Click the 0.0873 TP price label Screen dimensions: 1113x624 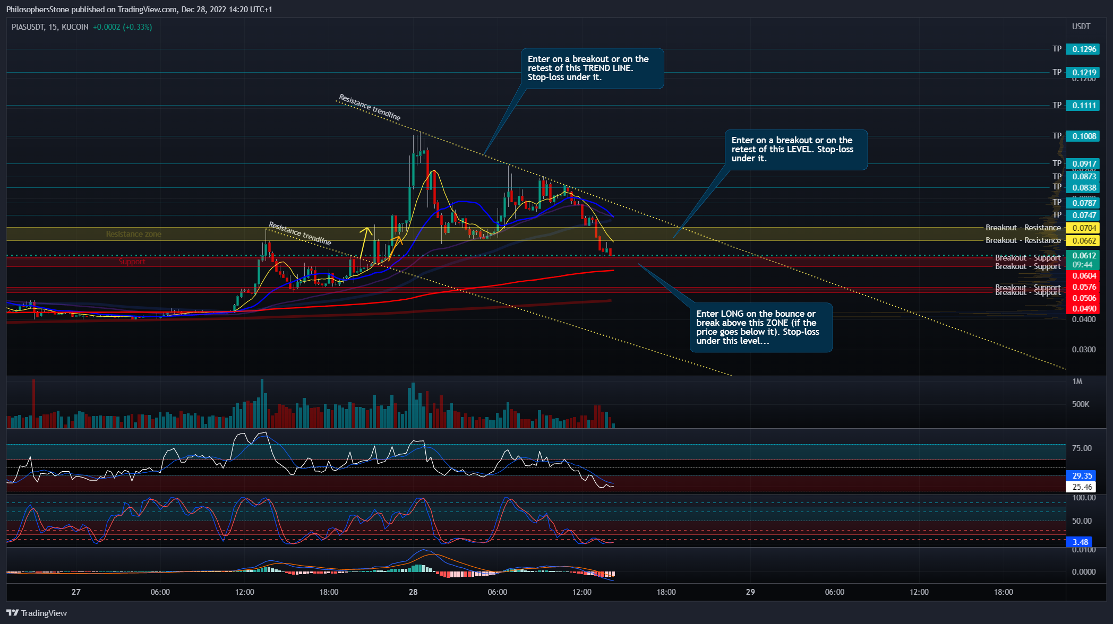click(x=1084, y=177)
